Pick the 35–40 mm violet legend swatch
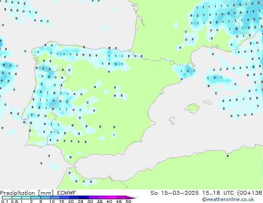The height and width of the screenshot is (203, 263). point(102,198)
